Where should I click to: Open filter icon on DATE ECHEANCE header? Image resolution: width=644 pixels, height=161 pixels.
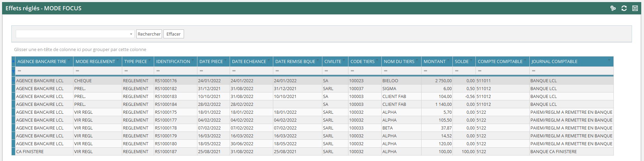coord(268,60)
